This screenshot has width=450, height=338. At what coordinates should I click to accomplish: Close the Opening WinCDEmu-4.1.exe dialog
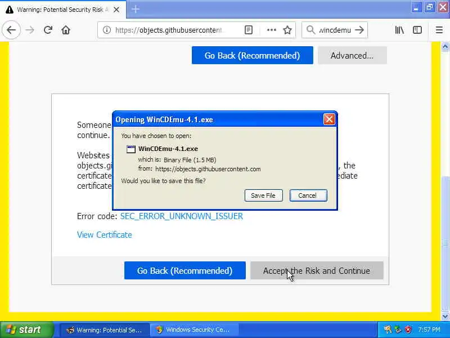[329, 119]
